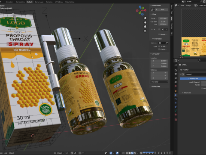Click the viewport navigation axis gizmo
206x155 pixels.
141,10
